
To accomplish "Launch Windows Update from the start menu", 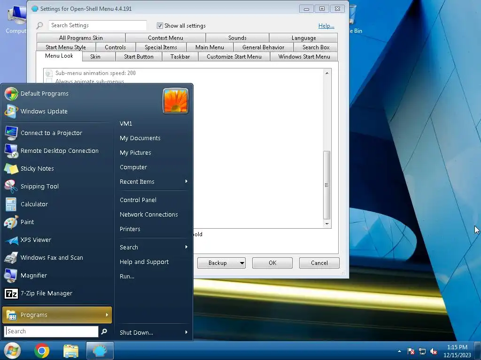I will (57, 112).
